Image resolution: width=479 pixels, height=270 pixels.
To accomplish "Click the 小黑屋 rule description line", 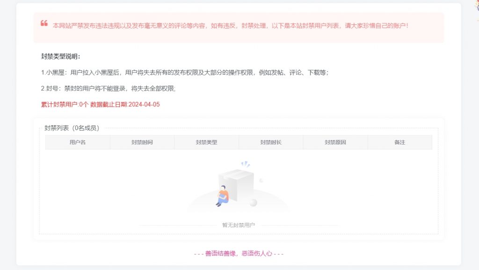I will pos(185,73).
